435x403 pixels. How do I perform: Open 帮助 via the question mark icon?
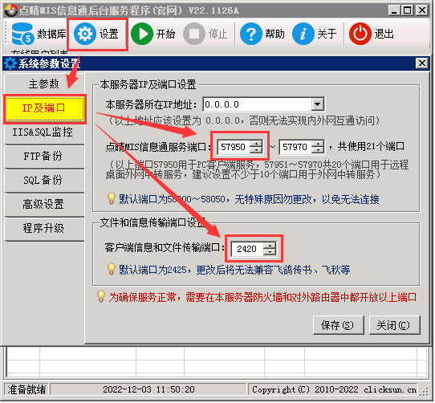(250, 34)
